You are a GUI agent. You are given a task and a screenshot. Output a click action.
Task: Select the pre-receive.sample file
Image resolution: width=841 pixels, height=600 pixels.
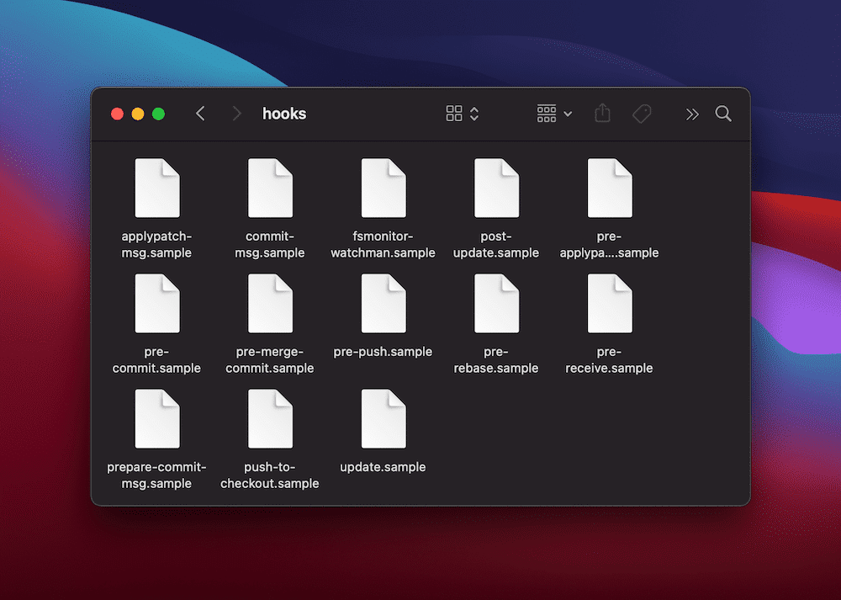[x=609, y=303]
